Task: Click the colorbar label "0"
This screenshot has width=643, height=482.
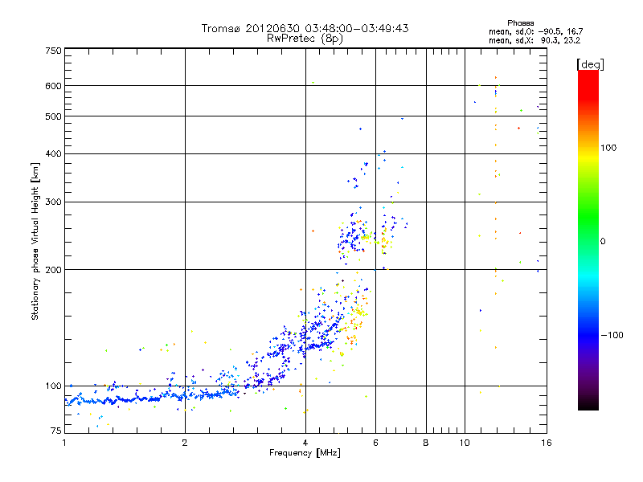Action: pos(603,241)
